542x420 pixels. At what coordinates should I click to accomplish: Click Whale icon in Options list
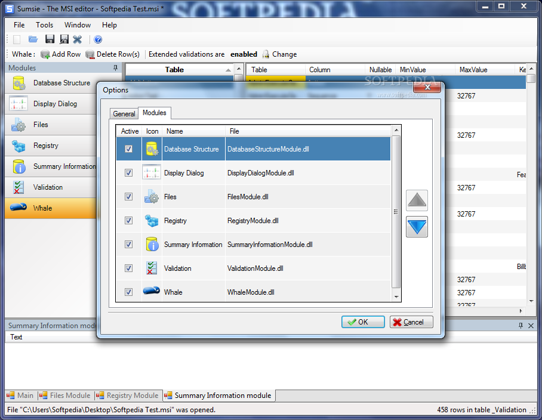152,291
